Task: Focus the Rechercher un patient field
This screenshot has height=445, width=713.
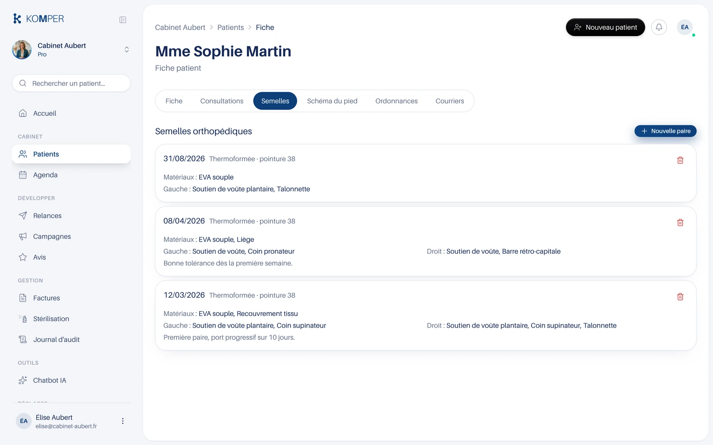Action: click(x=71, y=83)
